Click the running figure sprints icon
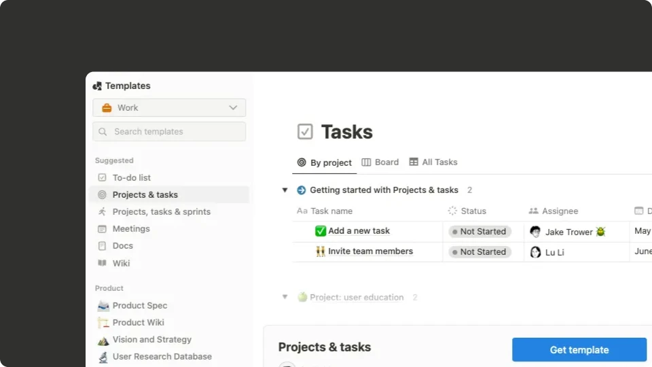 (x=103, y=212)
